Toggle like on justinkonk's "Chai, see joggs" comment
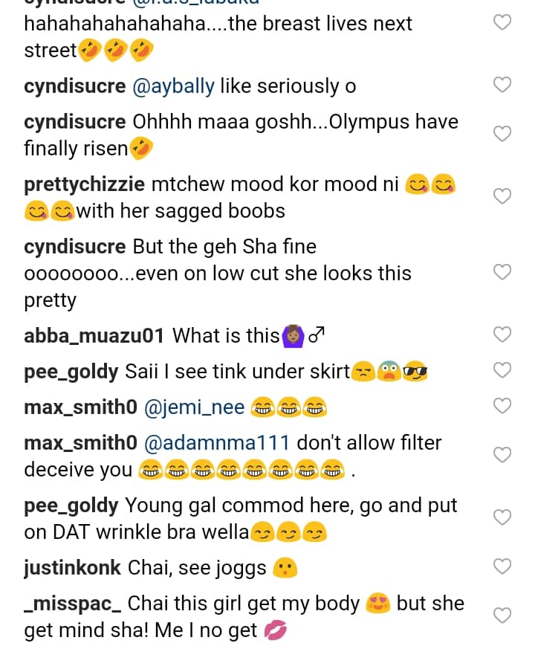The width and height of the screenshot is (535, 646). coord(503,566)
